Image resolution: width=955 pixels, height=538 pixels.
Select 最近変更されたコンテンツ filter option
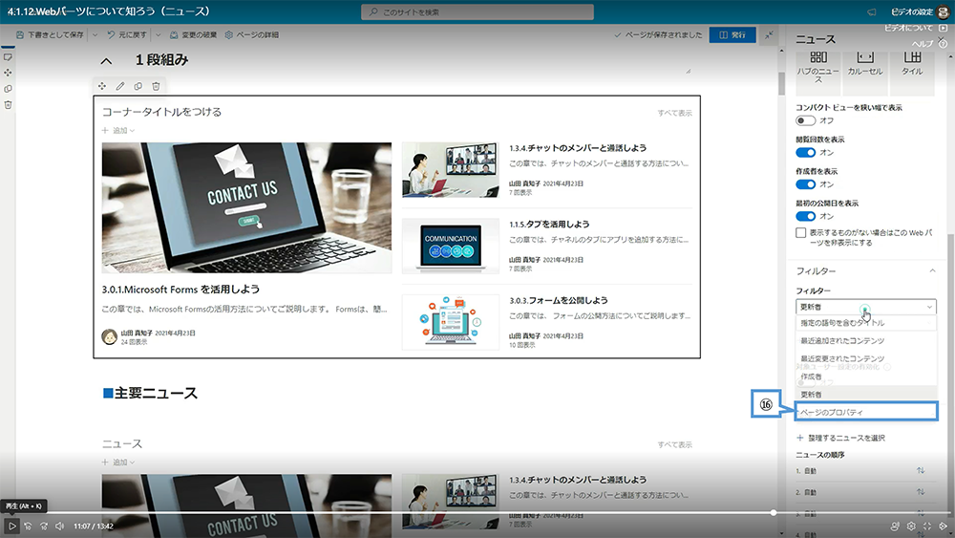tap(865, 358)
